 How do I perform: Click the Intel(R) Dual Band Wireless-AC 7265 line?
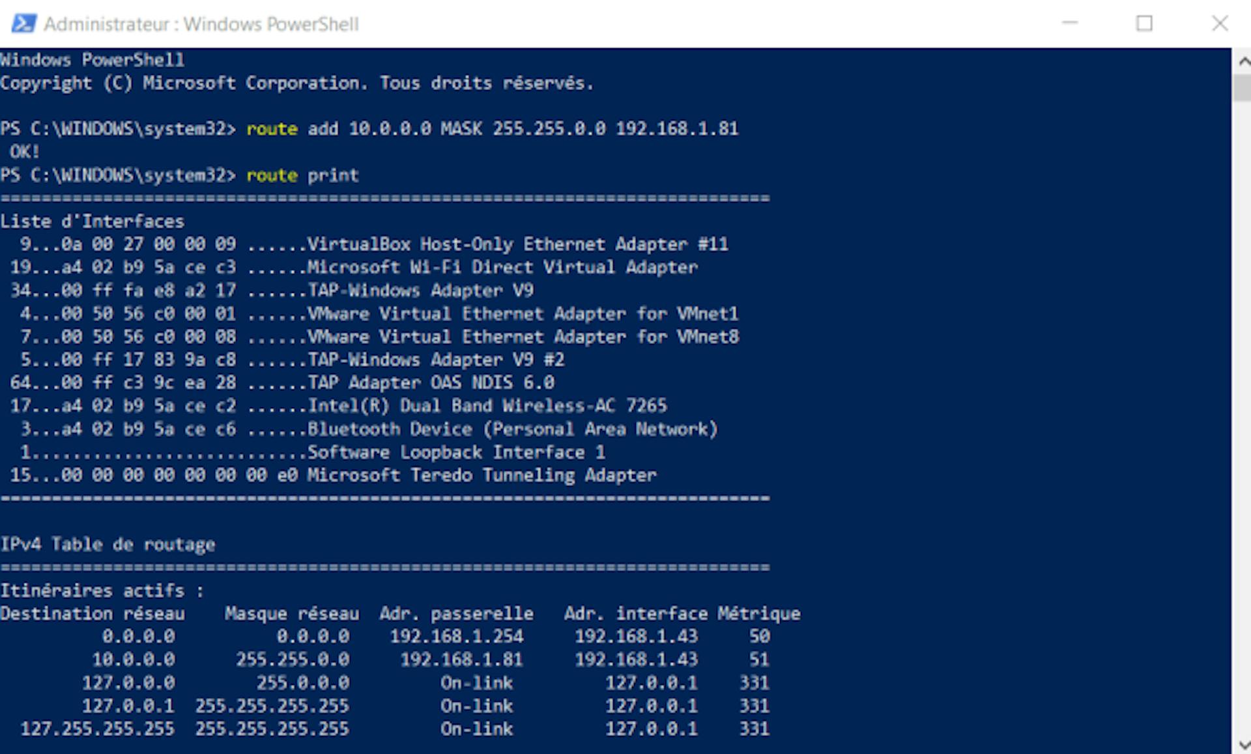487,406
